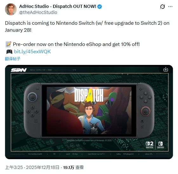Click the memo emoji before Pre-order
The image size is (178, 174).
(x=8, y=44)
